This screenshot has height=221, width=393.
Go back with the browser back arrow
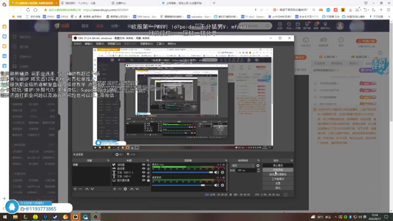14,10
